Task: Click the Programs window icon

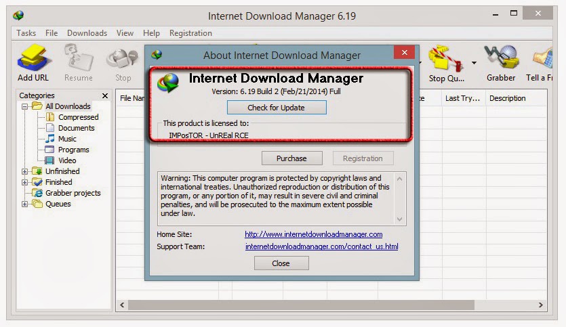Action: click(x=49, y=149)
